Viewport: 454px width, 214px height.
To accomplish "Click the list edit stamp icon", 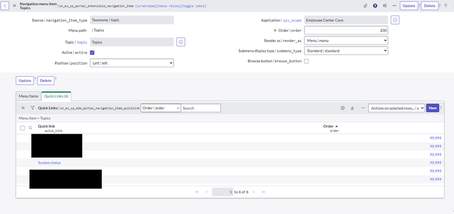I will coord(352,108).
